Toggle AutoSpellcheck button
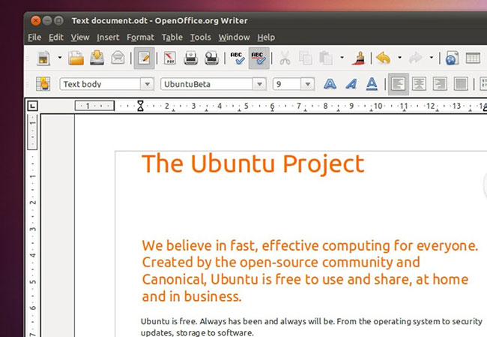 point(258,59)
